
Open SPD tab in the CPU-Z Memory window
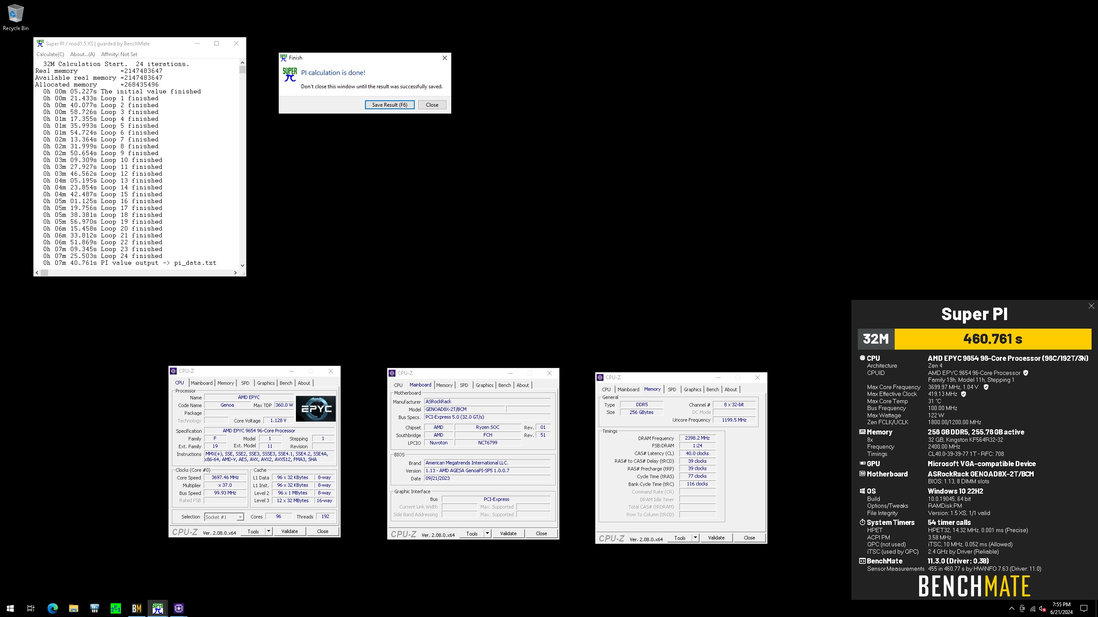coord(672,389)
